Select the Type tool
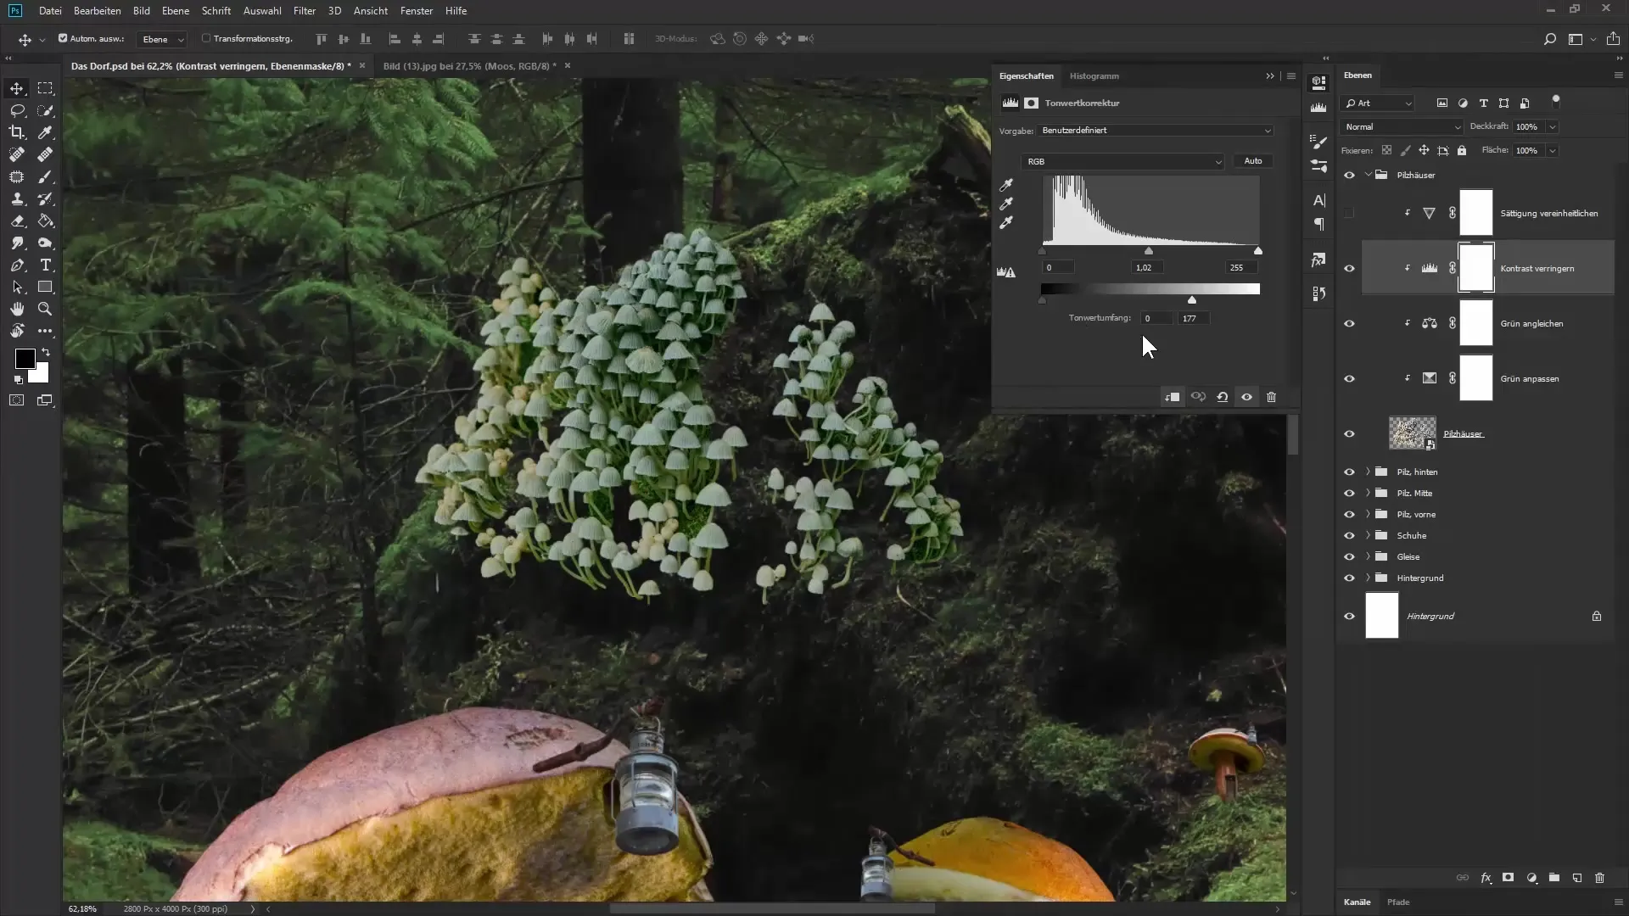The width and height of the screenshot is (1629, 916). (45, 265)
